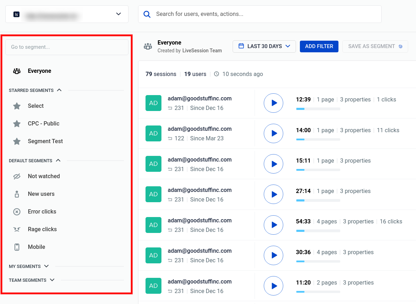Screen dimensions: 416x304
Task: Click the magnifier search icon
Action: click(147, 14)
